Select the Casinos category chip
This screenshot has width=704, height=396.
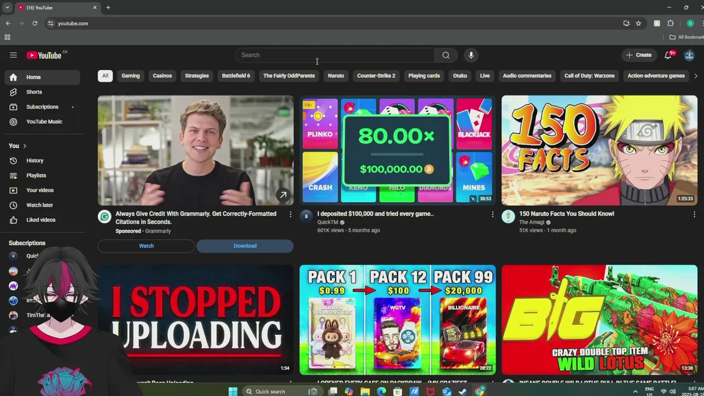click(162, 76)
